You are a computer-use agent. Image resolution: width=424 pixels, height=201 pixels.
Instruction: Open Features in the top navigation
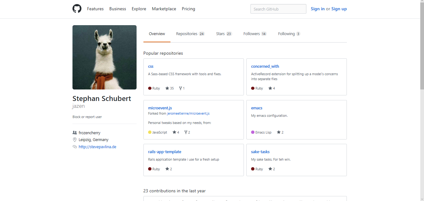click(x=95, y=9)
